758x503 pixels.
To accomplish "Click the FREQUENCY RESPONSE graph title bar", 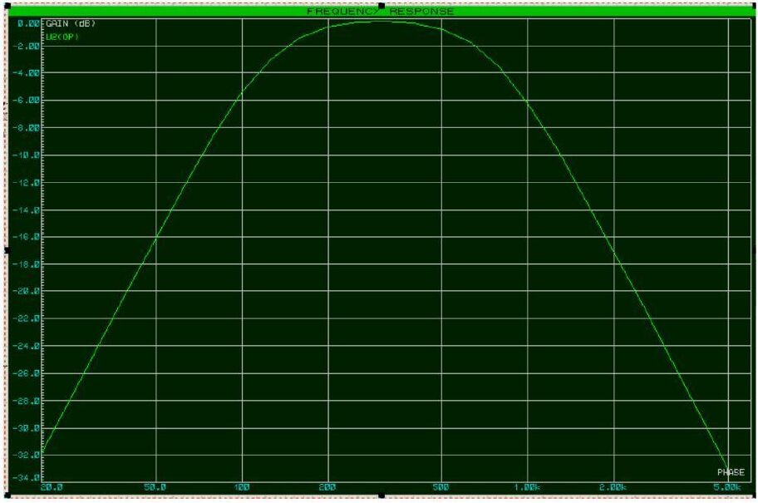I will (x=381, y=11).
